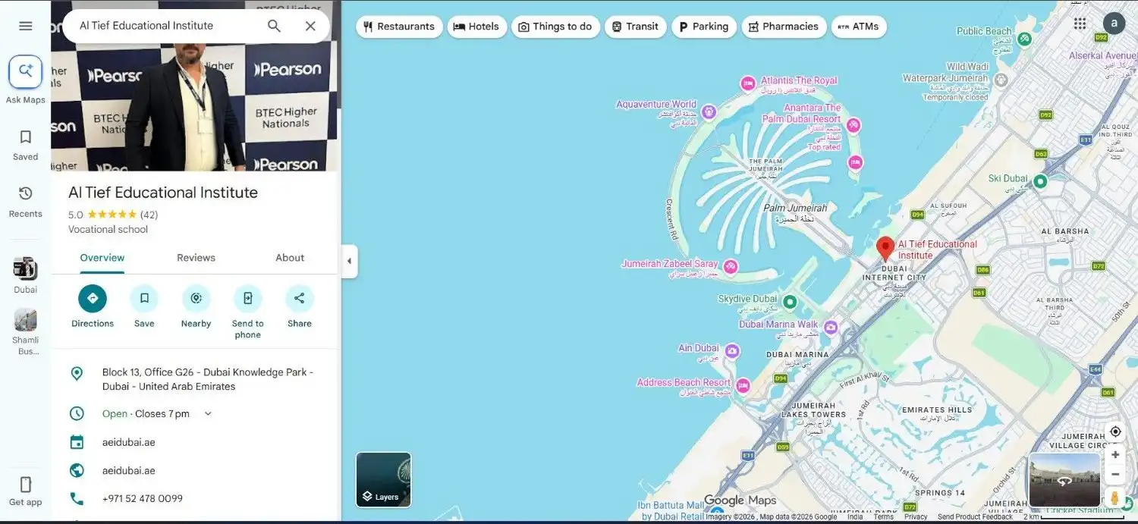Viewport: 1138px width, 524px height.
Task: Click the aeidubai.ae calendar booking link
Action: (x=129, y=442)
